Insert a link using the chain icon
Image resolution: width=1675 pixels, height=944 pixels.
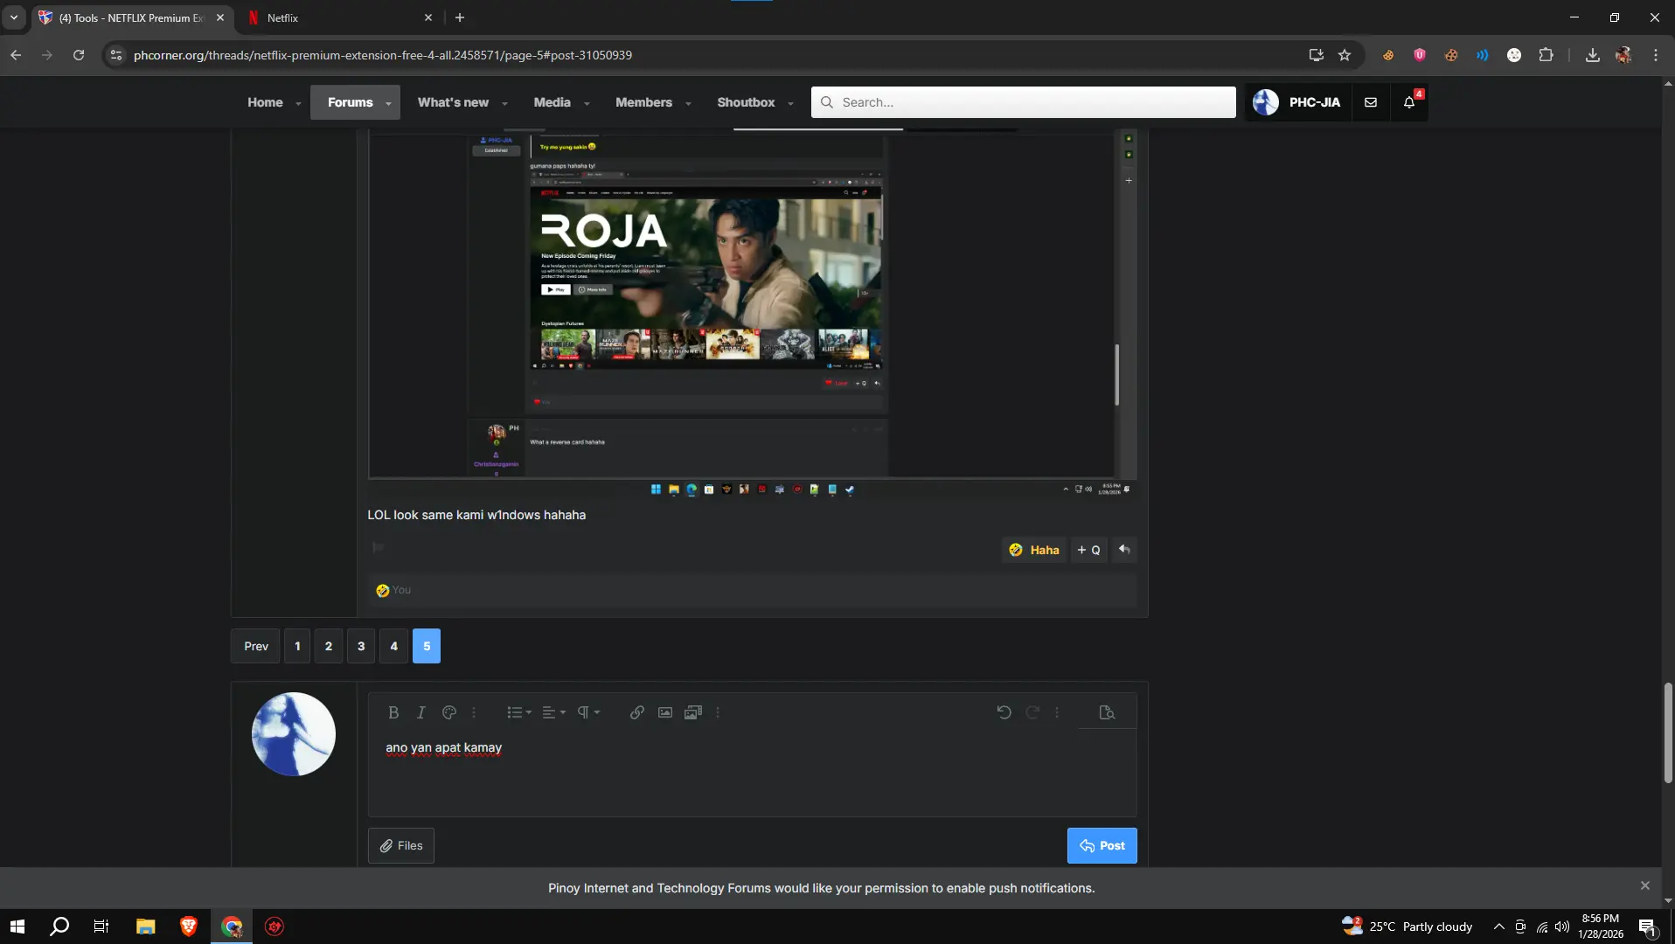click(x=637, y=712)
